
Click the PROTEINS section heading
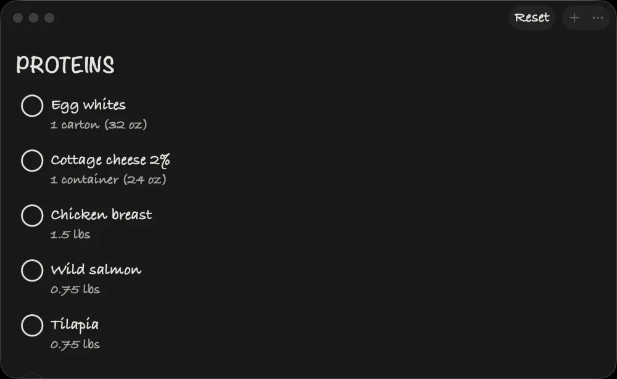coord(65,64)
